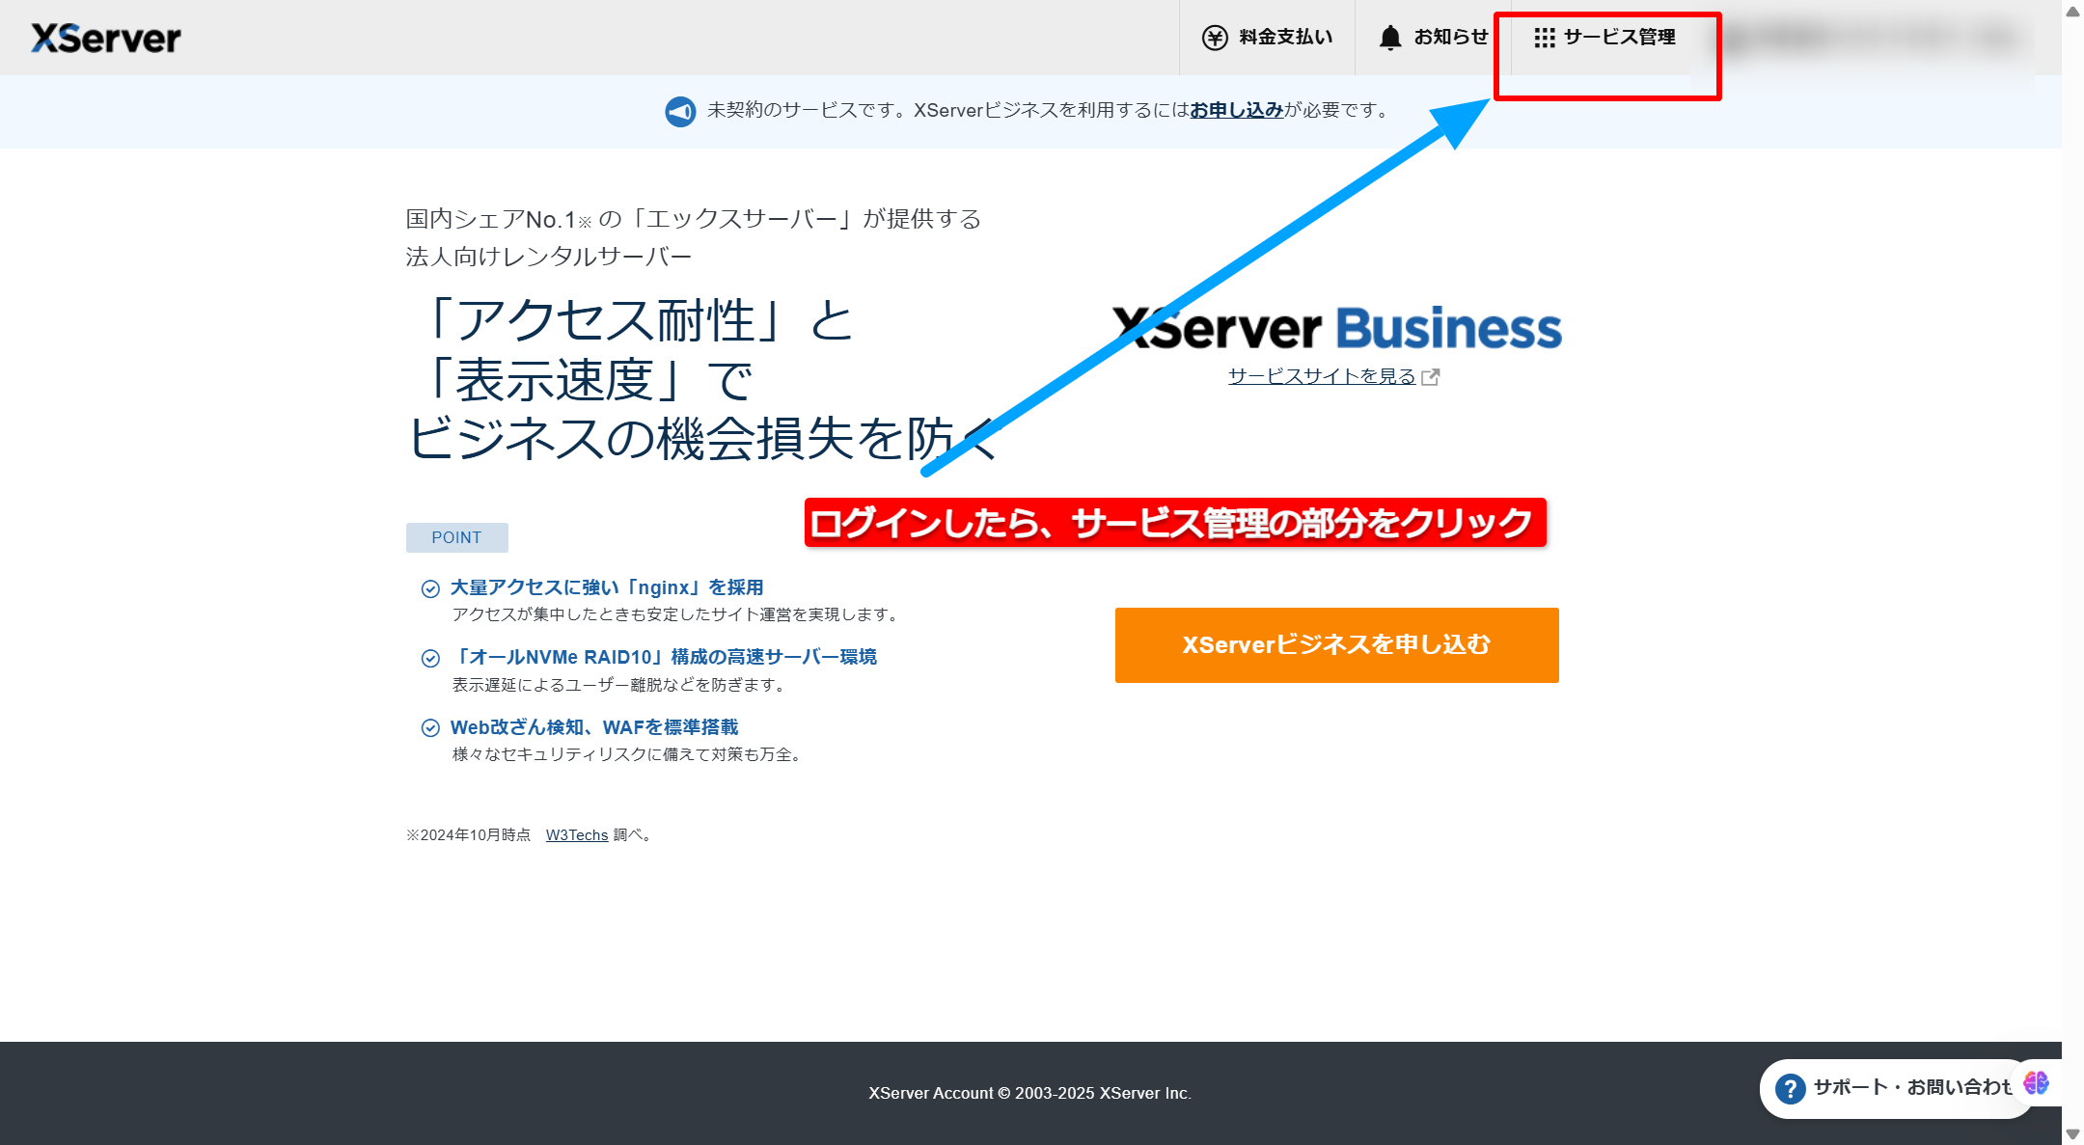Click scrollbar down arrow
The image size is (2084, 1145).
click(2072, 1134)
